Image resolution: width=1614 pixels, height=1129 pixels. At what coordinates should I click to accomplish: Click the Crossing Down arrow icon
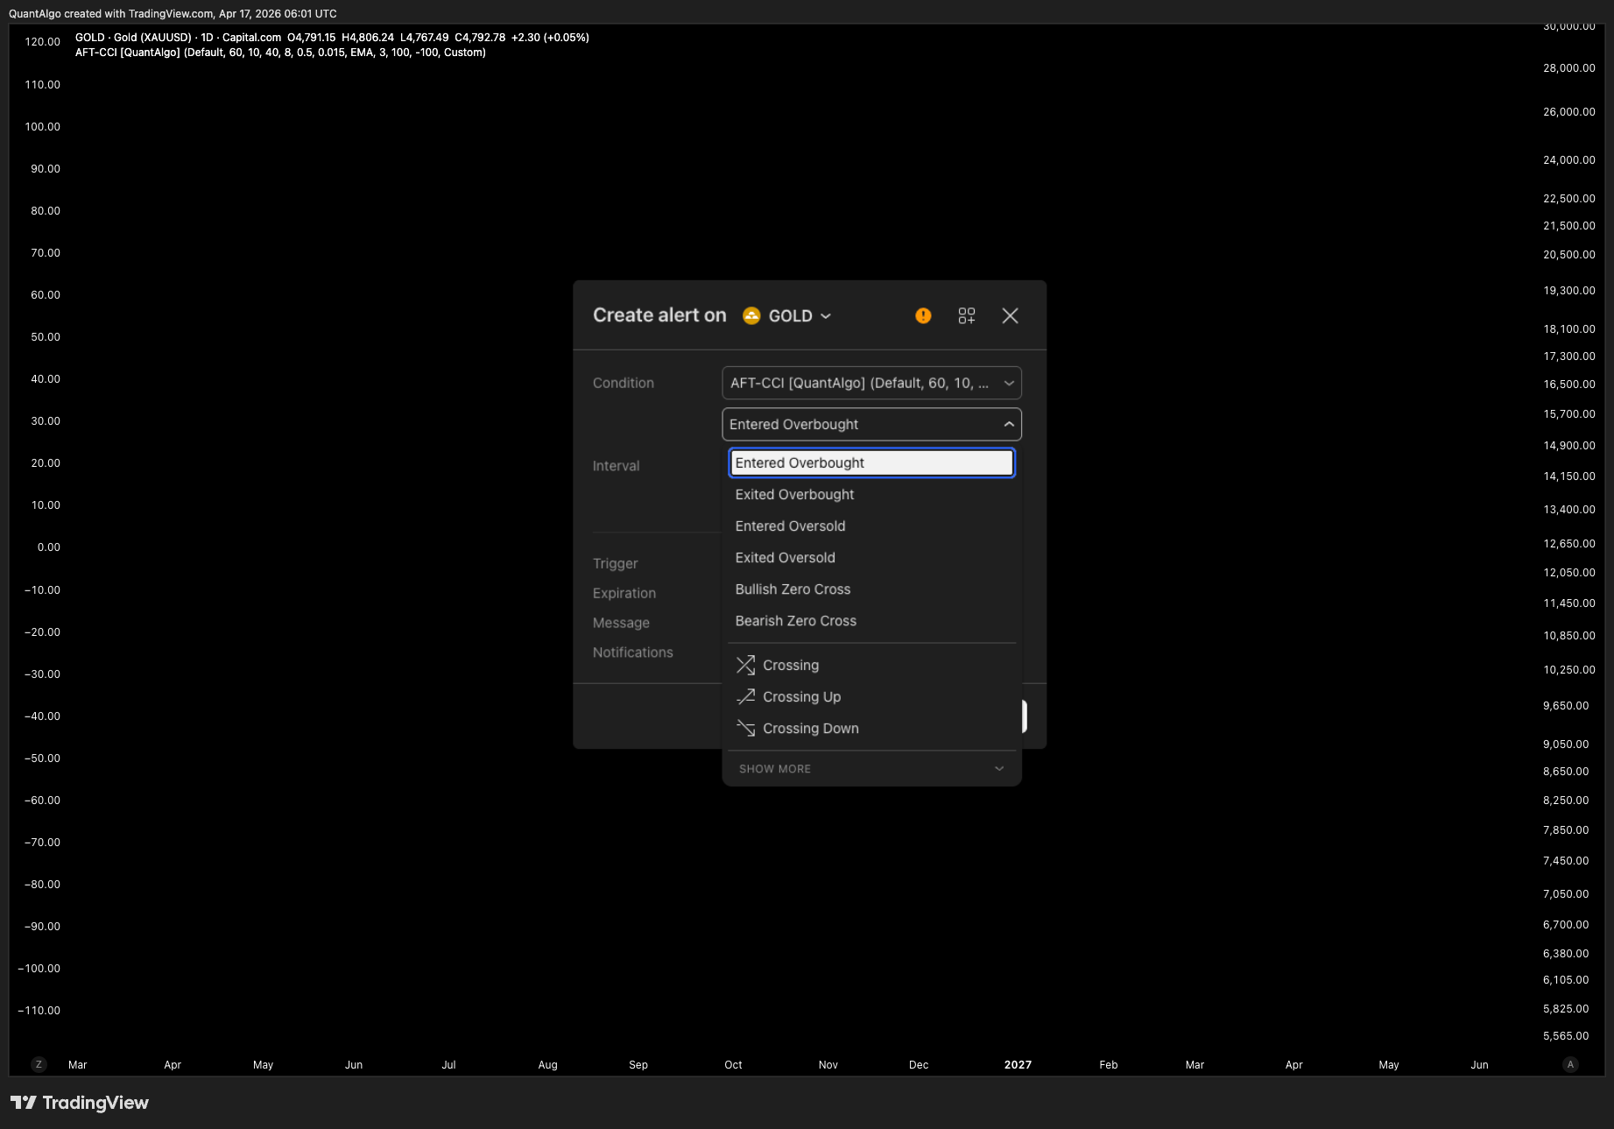pos(745,728)
